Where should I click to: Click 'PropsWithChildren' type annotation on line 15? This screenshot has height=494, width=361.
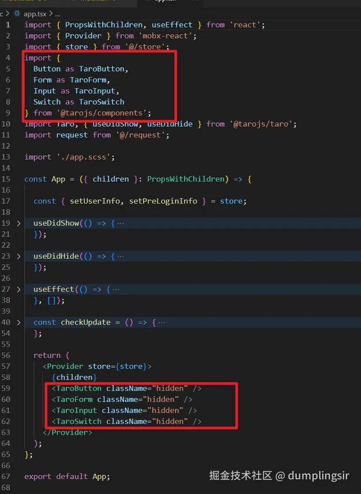pos(186,179)
